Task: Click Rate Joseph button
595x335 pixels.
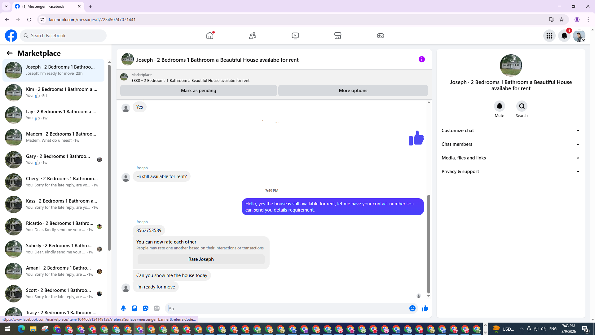Action: tap(201, 259)
